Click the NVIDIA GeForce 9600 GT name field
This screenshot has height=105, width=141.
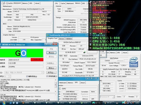click(72, 42)
